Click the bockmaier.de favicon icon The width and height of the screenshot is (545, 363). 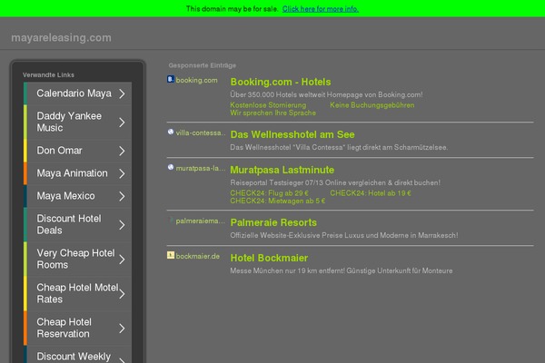click(171, 255)
